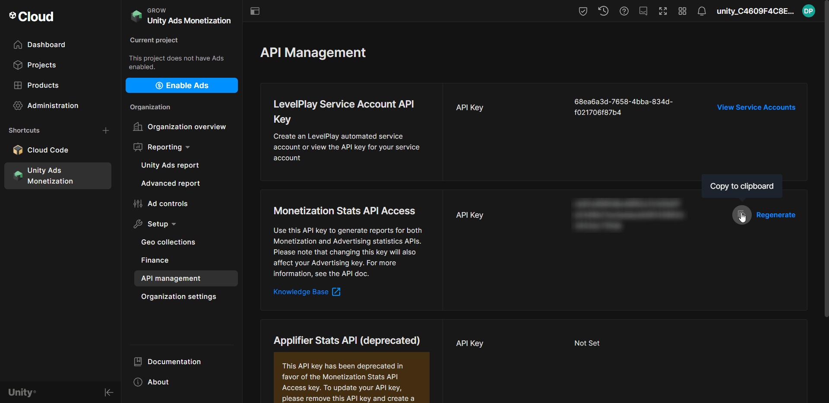Open Organization settings from the sidebar
The height and width of the screenshot is (403, 829).
click(x=178, y=296)
